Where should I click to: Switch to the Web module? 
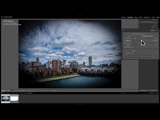pyautogui.click(x=158, y=17)
